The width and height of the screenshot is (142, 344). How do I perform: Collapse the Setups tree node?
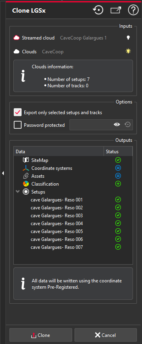click(18, 192)
